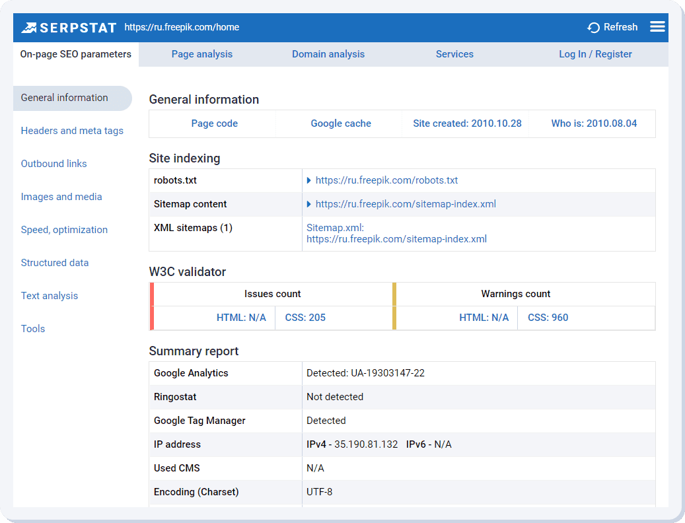The height and width of the screenshot is (523, 685).
Task: Click the IP address row label
Action: [177, 444]
